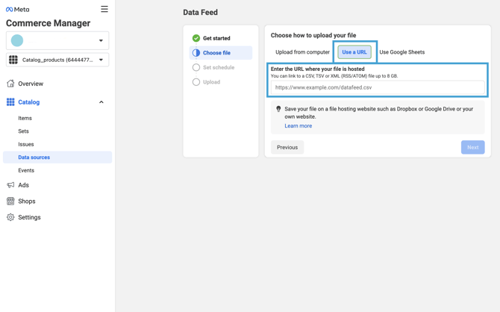Click the Previous button

pos(287,147)
